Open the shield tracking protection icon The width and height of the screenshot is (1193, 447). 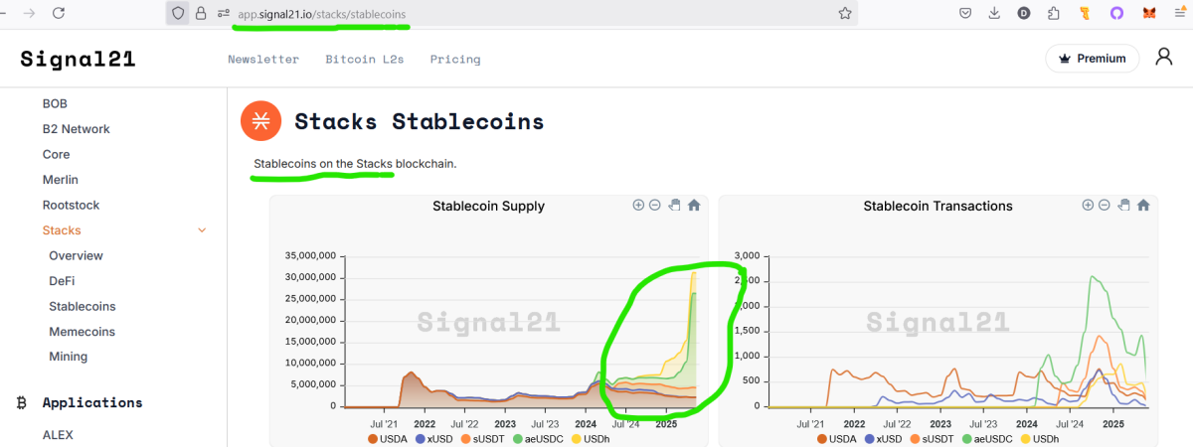point(179,13)
